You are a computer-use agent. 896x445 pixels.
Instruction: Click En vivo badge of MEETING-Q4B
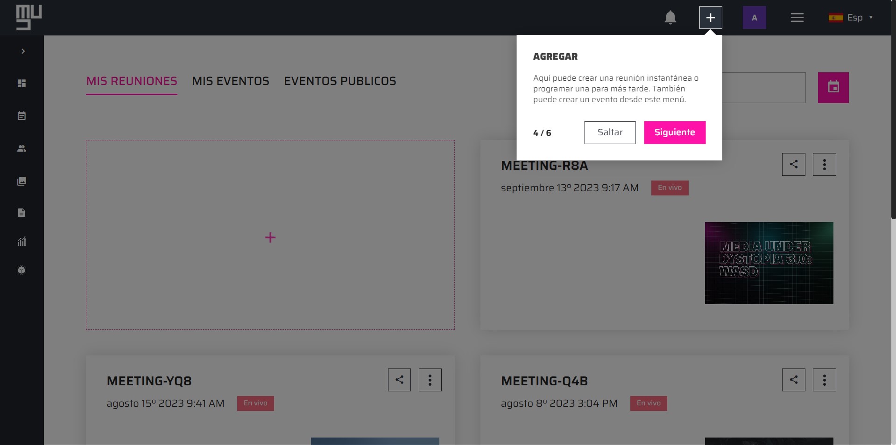pyautogui.click(x=649, y=403)
